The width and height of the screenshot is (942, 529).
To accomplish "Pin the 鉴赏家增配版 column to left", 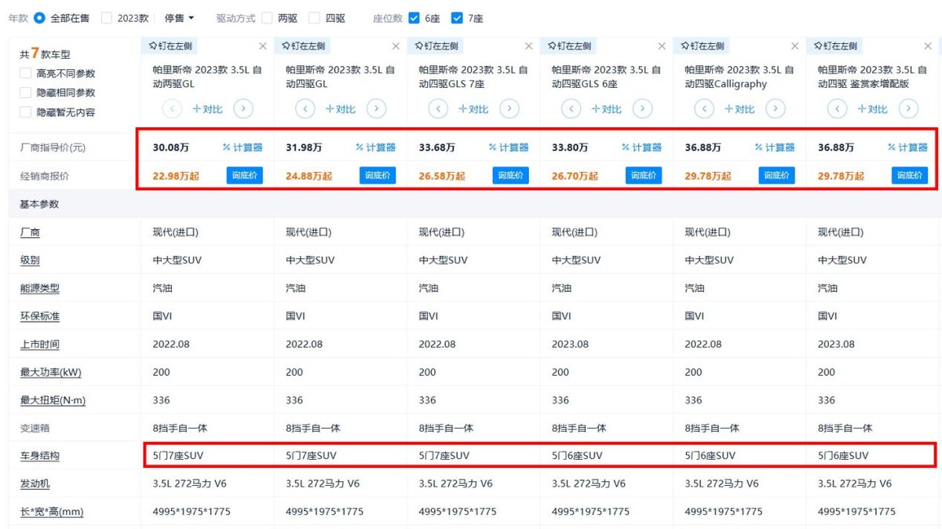I will 836,46.
